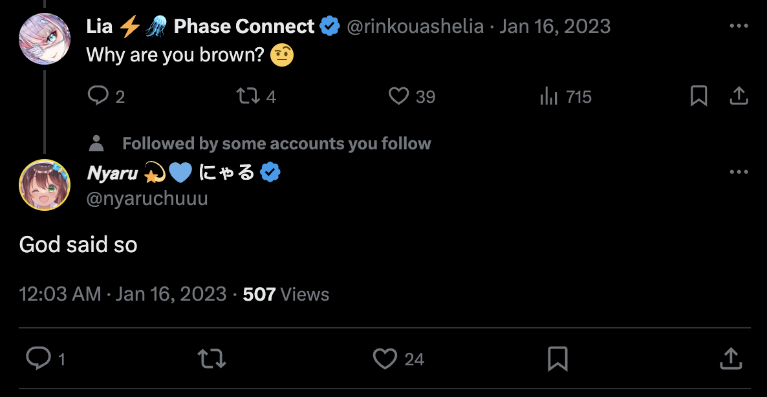Open the @nyaruchuuu handle link
Image resolution: width=767 pixels, height=397 pixels.
click(147, 198)
